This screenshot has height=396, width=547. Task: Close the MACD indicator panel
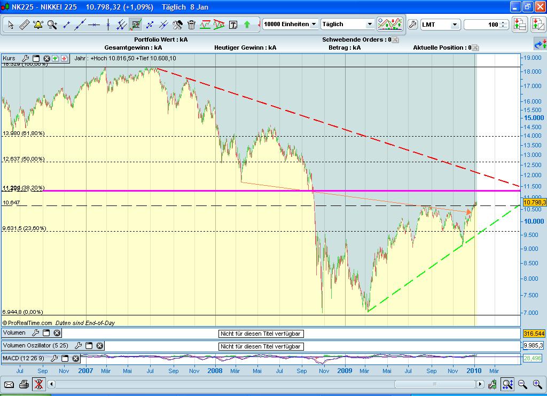point(76,358)
